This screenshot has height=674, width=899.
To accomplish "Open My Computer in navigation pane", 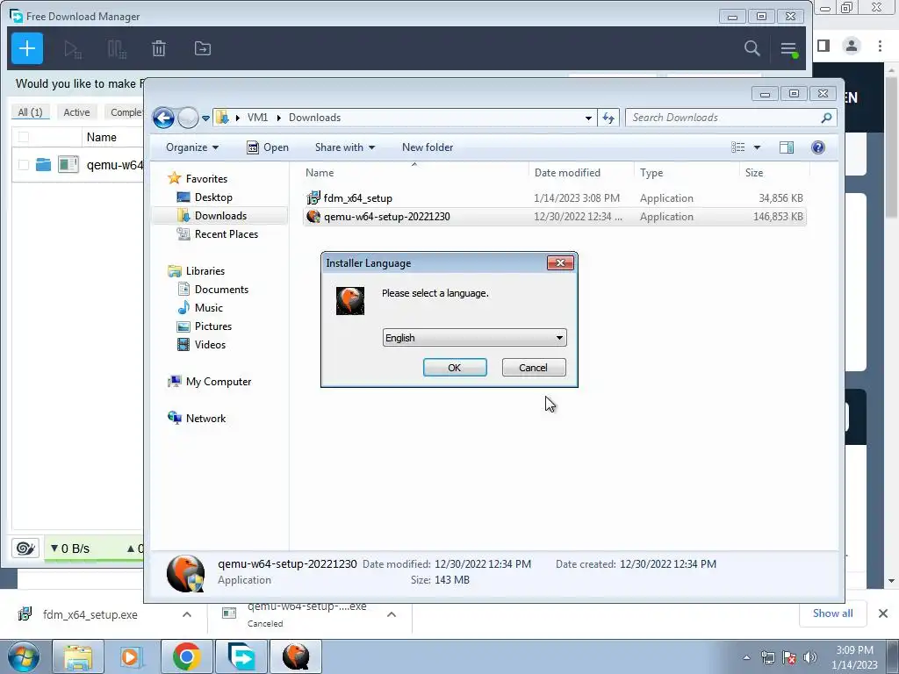I will 218,382.
